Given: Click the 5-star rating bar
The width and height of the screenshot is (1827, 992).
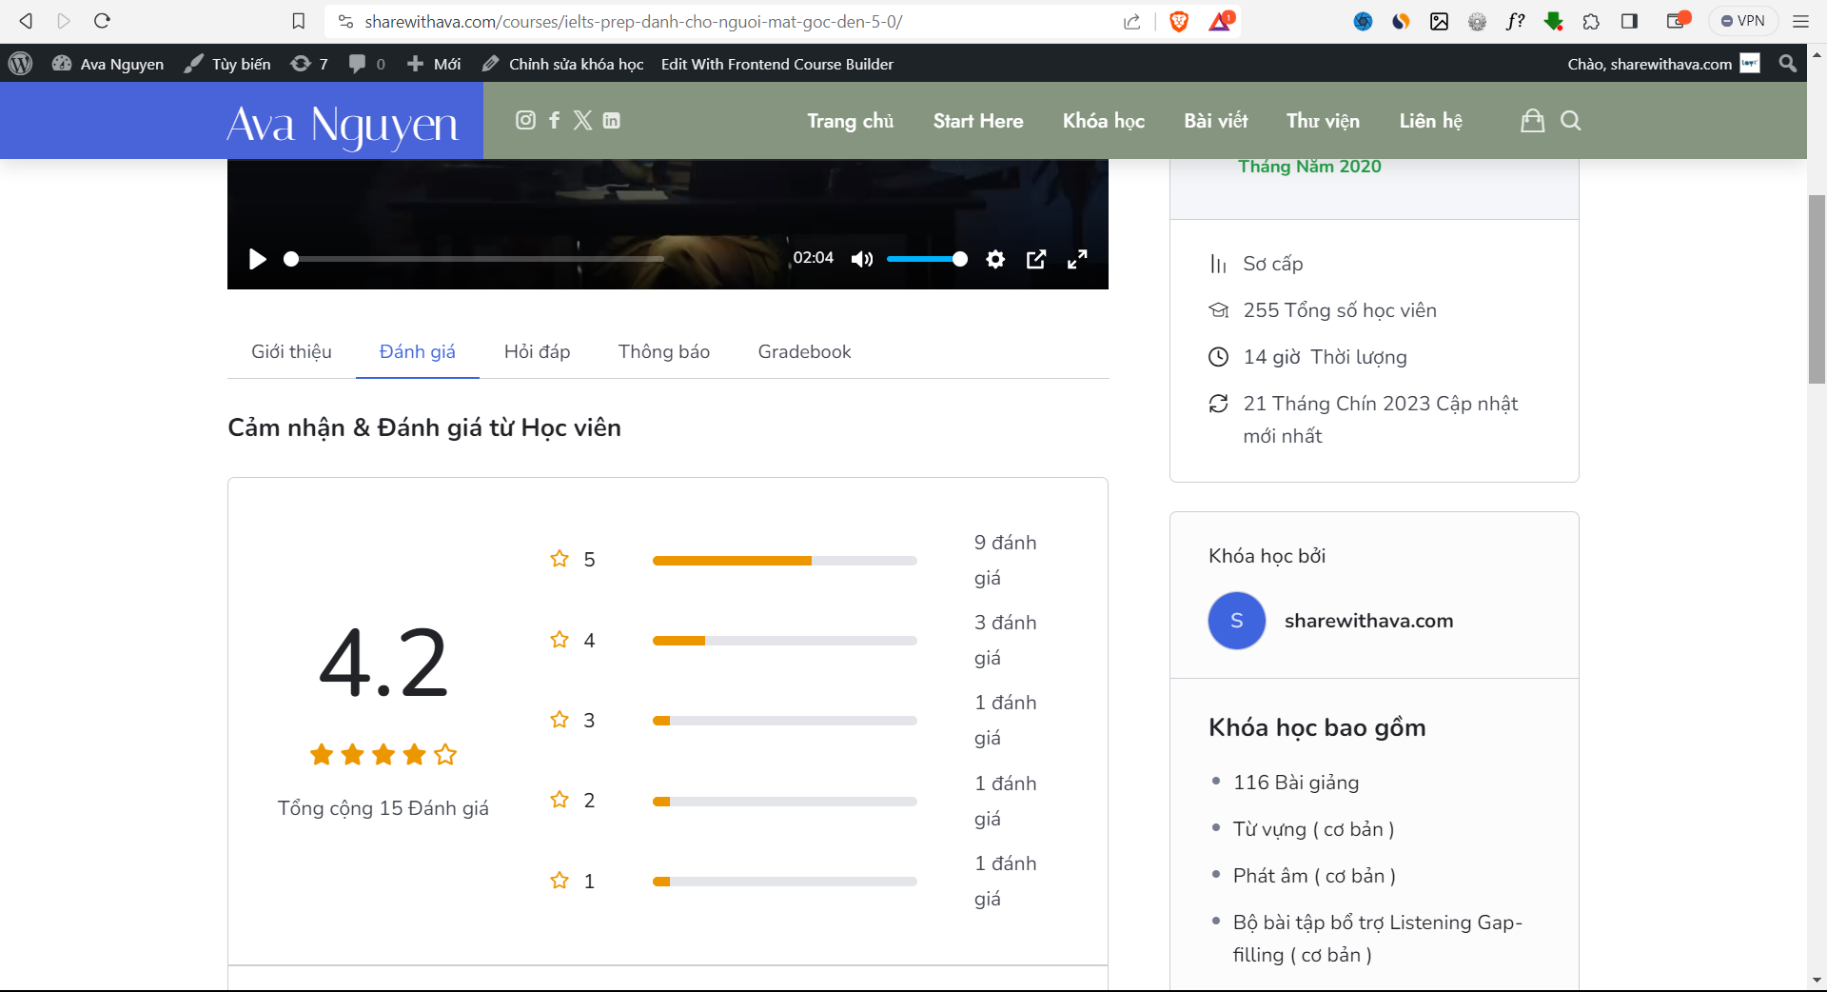Looking at the screenshot, I should 785,561.
